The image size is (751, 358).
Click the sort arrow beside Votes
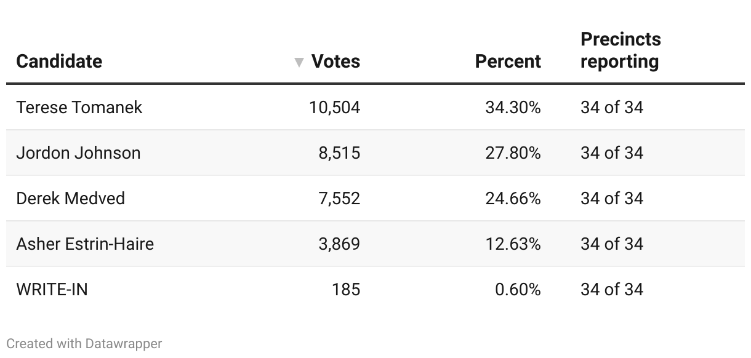pyautogui.click(x=299, y=62)
